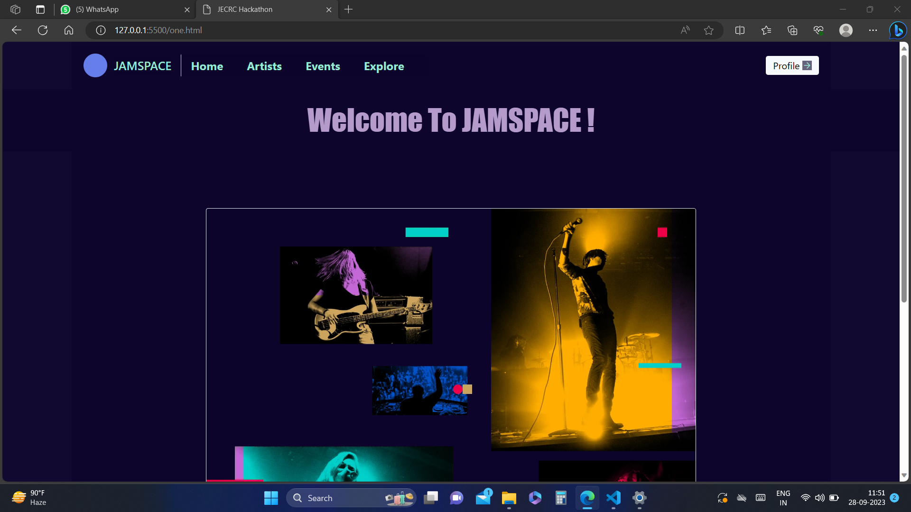Toggle the favorites star for this page
This screenshot has width=911, height=512.
709,30
